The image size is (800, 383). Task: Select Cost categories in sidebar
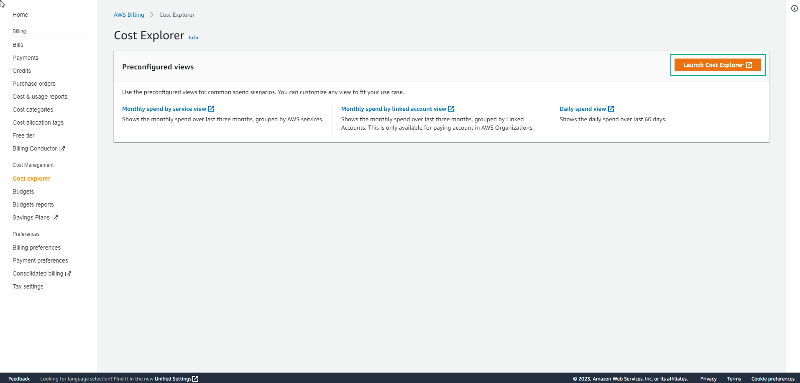pos(33,110)
